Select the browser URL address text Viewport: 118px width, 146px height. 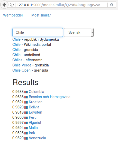tap(58, 5)
